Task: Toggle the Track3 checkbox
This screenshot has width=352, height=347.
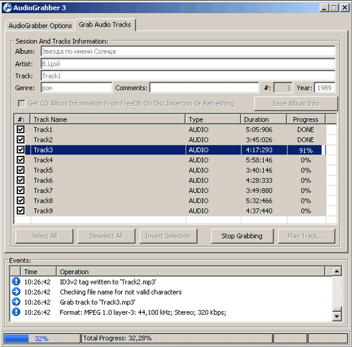Action: [20, 150]
